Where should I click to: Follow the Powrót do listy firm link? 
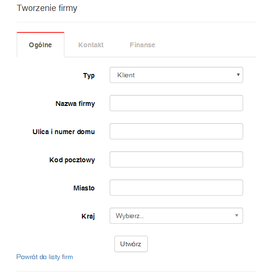[x=44, y=257]
